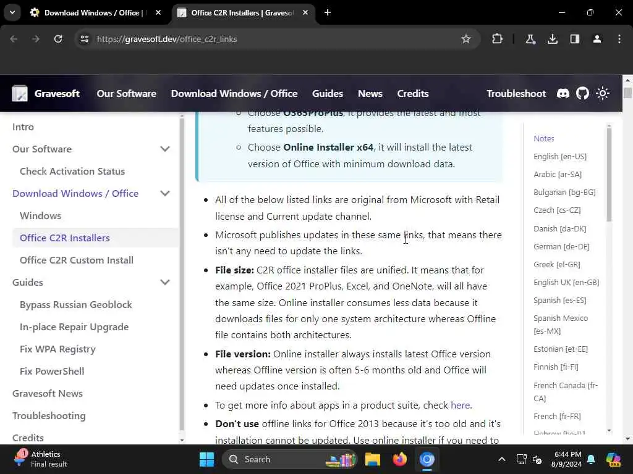
Task: Click the left sidebar scrollbar
Action: 182,274
